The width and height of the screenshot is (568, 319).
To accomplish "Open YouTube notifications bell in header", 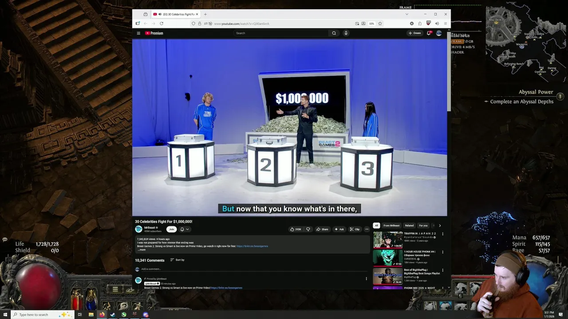I will (x=429, y=33).
